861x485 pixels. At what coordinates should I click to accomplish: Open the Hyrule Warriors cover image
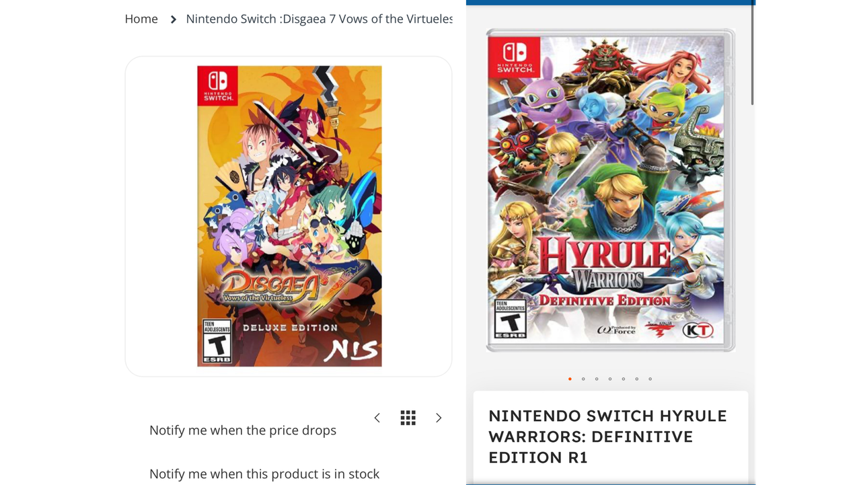611,190
